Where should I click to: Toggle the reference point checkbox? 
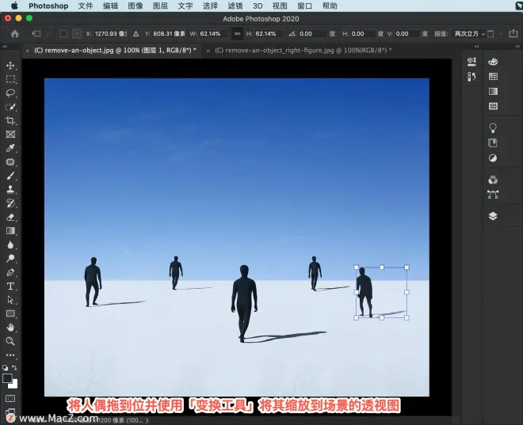[63, 34]
